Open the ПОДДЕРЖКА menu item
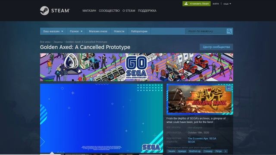The width and height of the screenshot is (276, 155). (147, 11)
